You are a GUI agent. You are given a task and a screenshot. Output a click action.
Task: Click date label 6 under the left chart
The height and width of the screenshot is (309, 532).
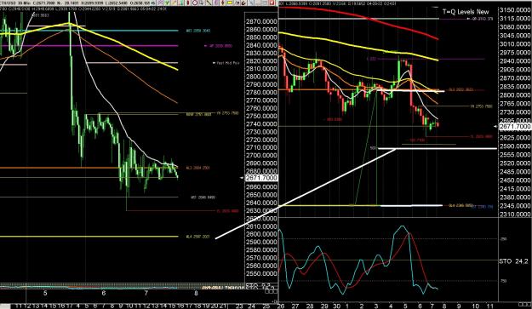click(x=104, y=293)
